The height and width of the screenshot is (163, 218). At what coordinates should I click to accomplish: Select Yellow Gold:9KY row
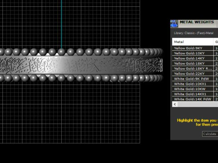click(x=195, y=48)
